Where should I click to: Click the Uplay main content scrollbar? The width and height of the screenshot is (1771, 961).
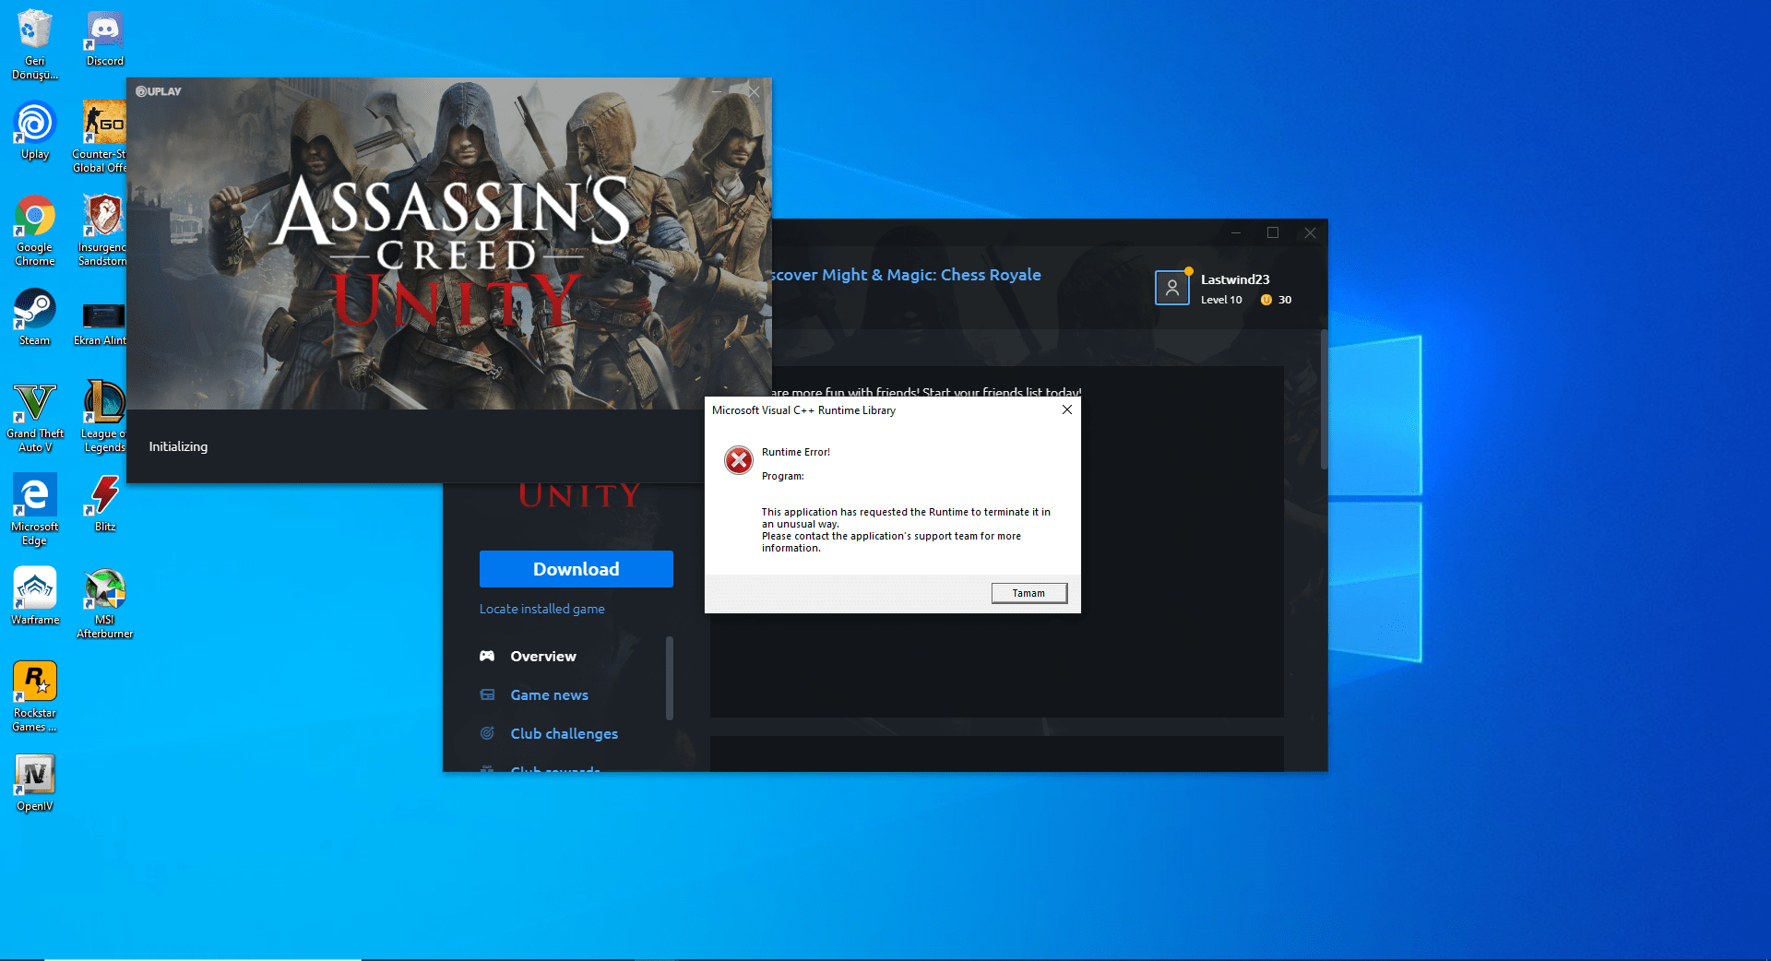tap(1324, 399)
